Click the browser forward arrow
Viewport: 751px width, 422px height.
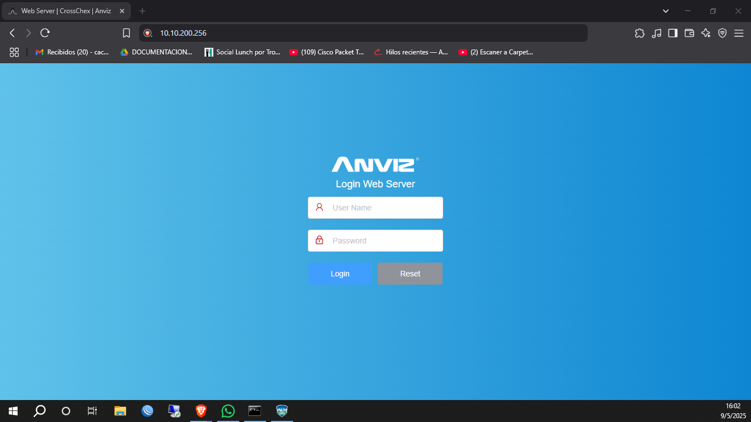pos(29,33)
